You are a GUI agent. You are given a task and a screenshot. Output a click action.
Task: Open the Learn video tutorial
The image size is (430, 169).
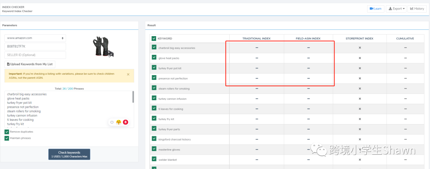click(375, 8)
